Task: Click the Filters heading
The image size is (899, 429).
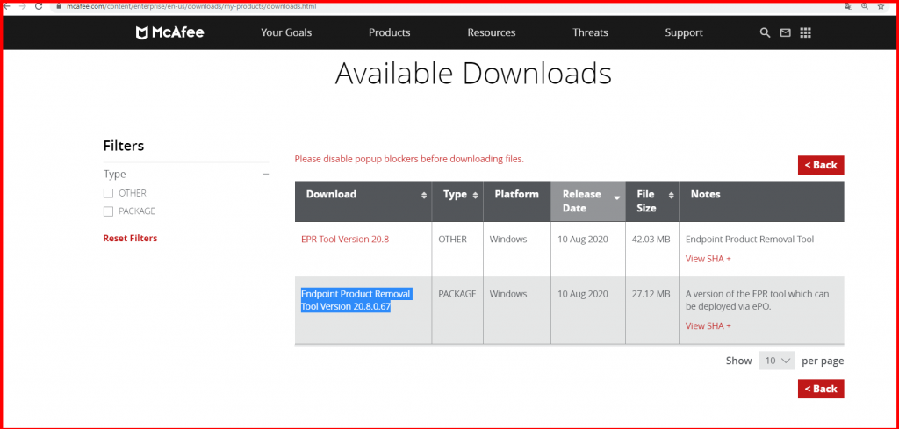Action: [123, 146]
